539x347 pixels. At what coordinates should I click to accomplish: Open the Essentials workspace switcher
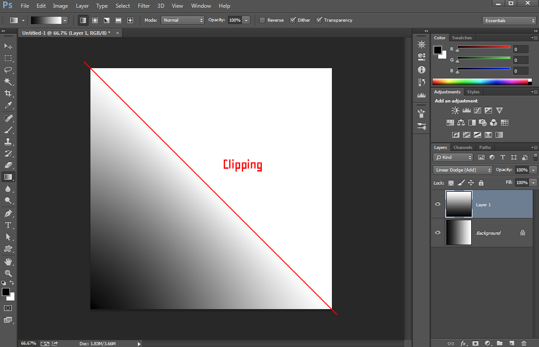(x=509, y=20)
